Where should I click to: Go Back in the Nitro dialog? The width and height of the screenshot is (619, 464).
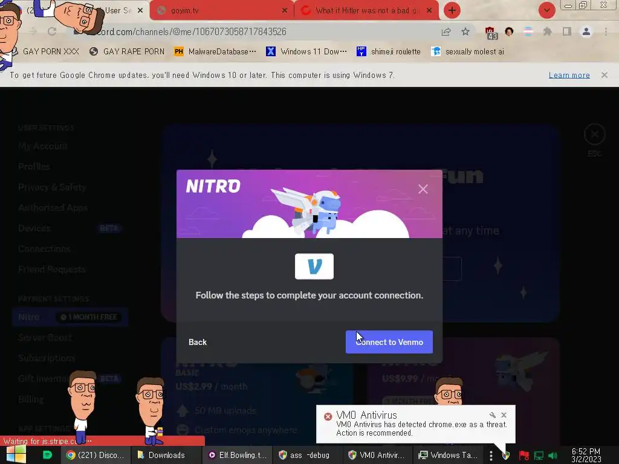click(x=198, y=342)
